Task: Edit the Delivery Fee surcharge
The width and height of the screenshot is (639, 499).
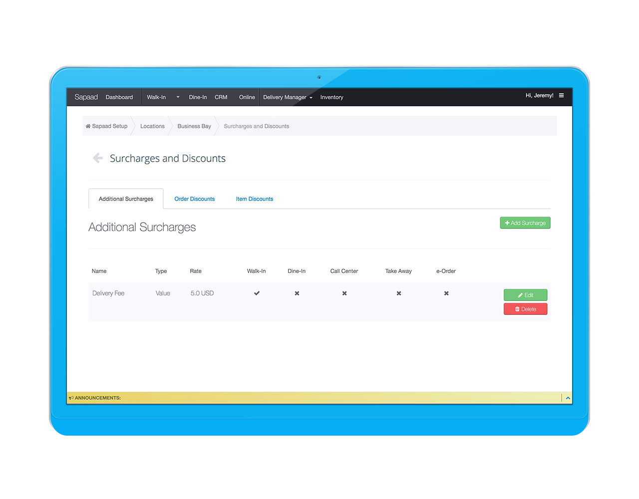Action: [525, 295]
